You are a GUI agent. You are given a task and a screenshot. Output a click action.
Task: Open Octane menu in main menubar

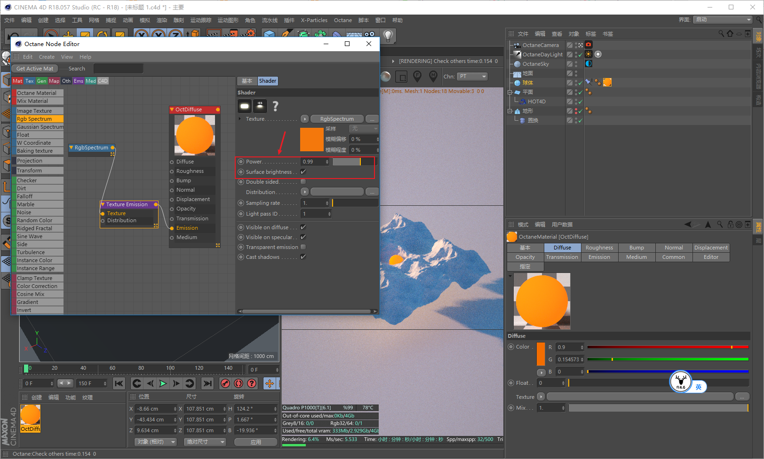pyautogui.click(x=343, y=20)
